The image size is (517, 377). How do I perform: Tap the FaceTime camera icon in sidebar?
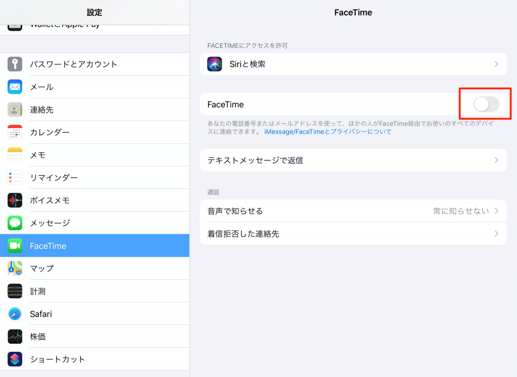15,246
